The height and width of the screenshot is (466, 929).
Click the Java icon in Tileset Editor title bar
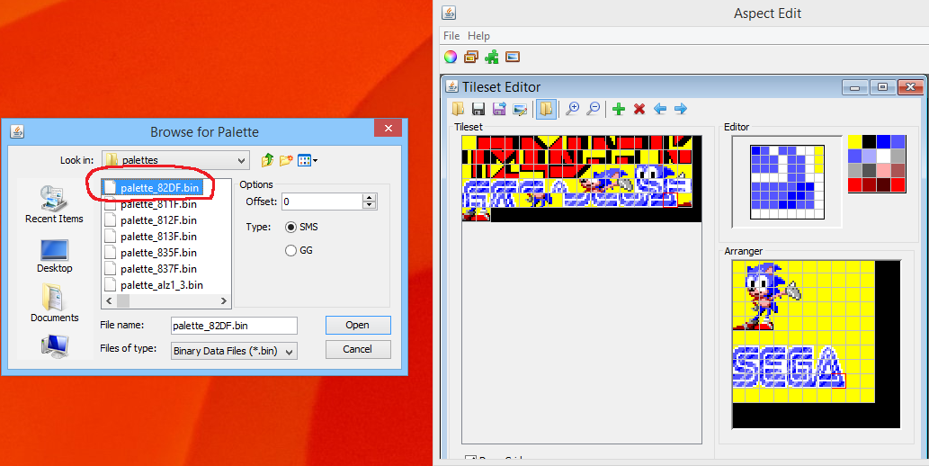point(452,86)
